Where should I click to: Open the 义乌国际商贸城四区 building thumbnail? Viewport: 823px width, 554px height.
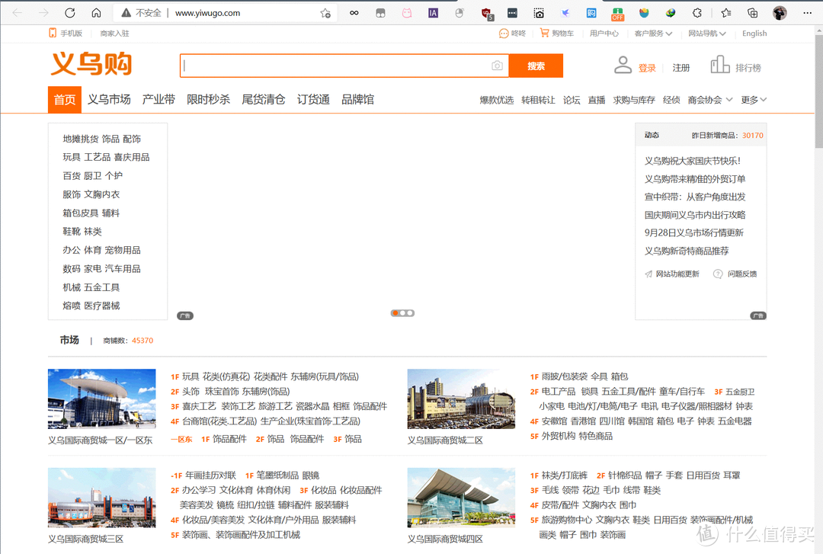(461, 498)
